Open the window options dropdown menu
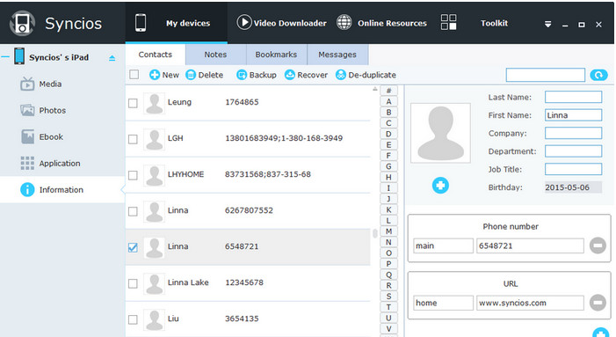The image size is (616, 337). coord(547,25)
